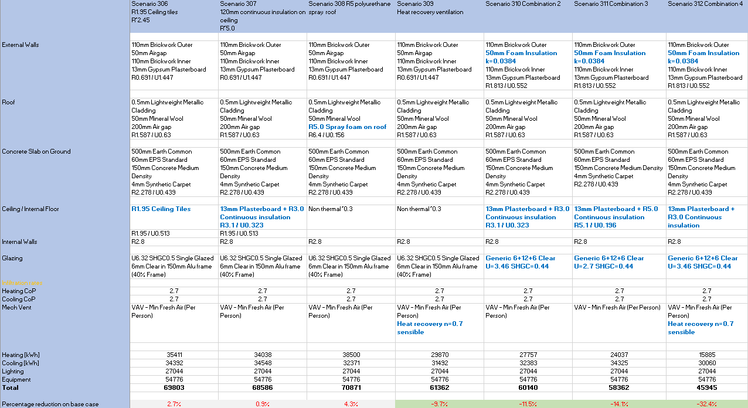The width and height of the screenshot is (748, 408).
Task: Click the -32.4% percentage reduction cell
Action: [x=706, y=404]
